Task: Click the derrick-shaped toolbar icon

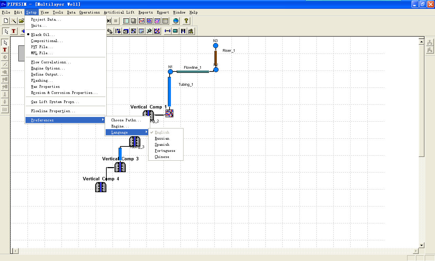Action: (191, 31)
